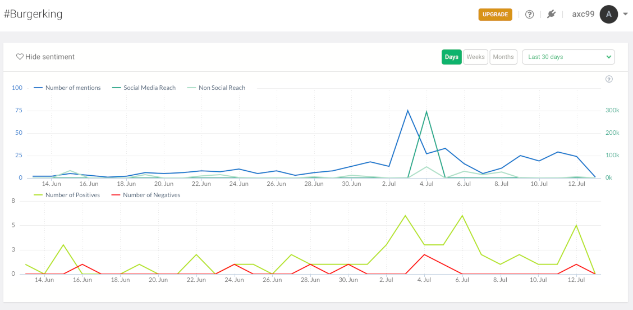633x310 pixels.
Task: Toggle Number of Positives legend series
Action: (x=67, y=195)
